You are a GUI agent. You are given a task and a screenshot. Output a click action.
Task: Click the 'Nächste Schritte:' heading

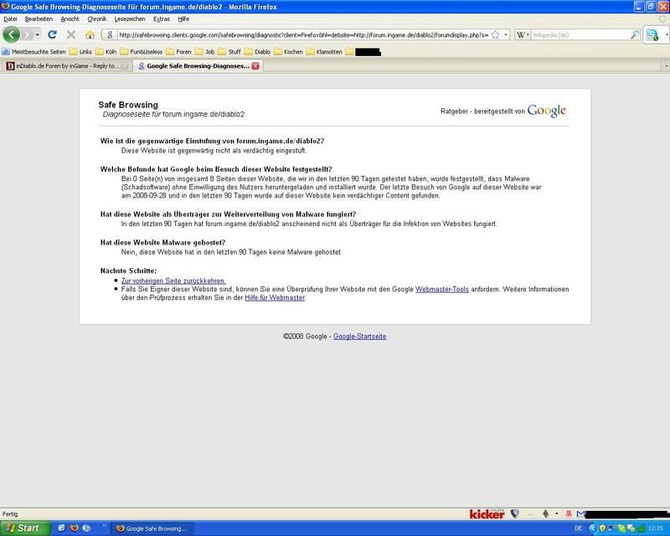(x=129, y=271)
